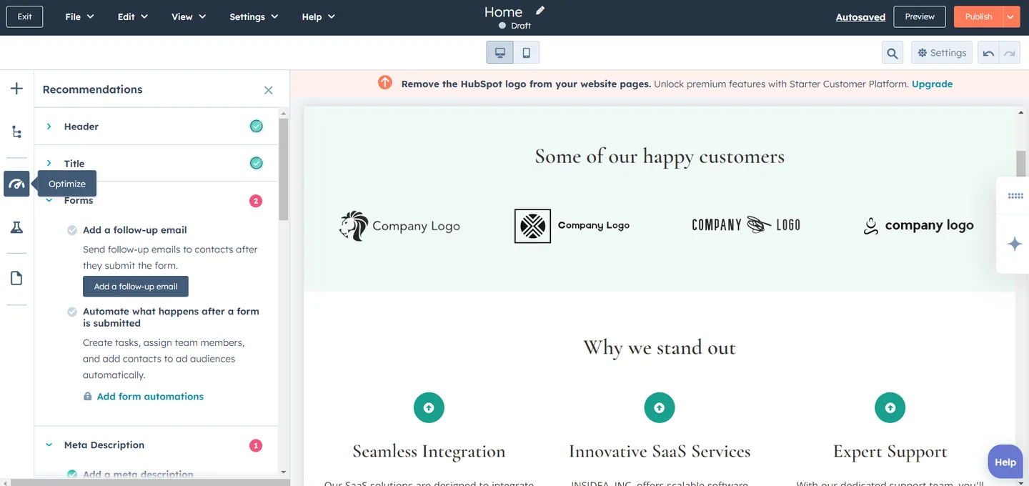Click Forms badge showing 2 recommendations

click(256, 201)
